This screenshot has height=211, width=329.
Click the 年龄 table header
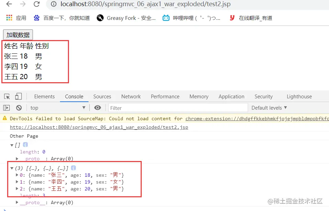[x=27, y=46]
